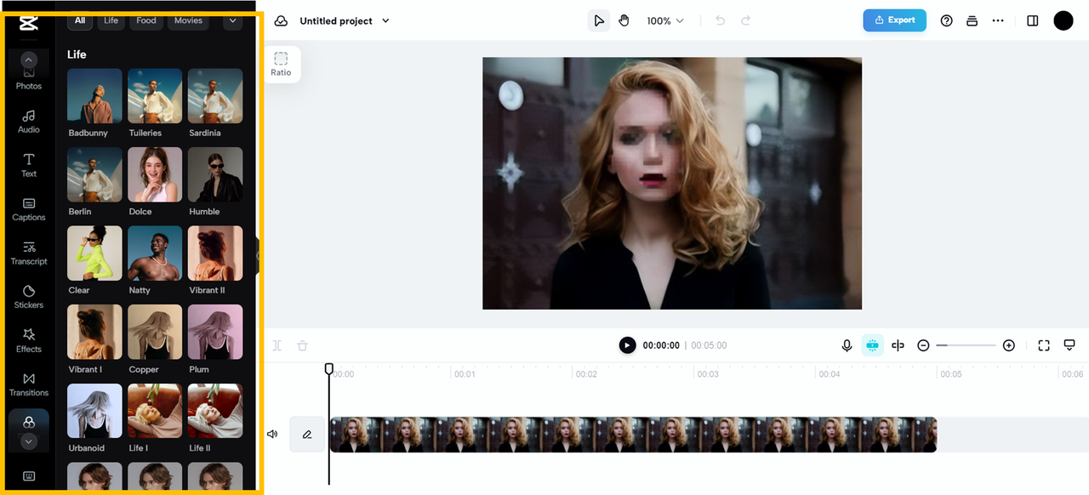Select the Food filter category tab
This screenshot has height=495, width=1089.
(x=146, y=20)
